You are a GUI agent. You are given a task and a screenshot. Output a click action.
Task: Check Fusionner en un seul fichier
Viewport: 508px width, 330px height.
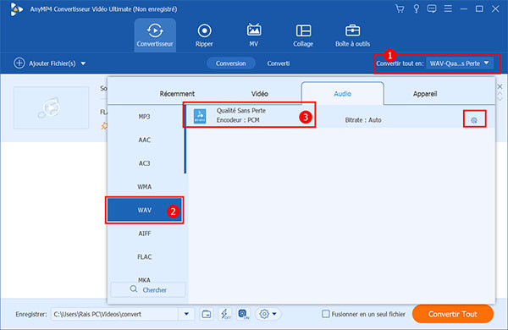[x=326, y=314]
